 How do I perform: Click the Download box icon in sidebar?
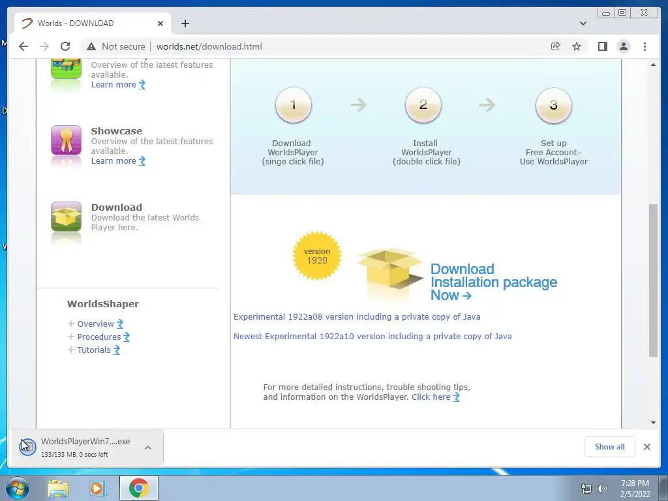pos(66,217)
